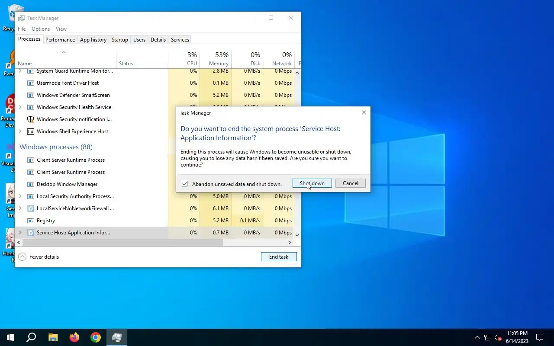Expand System Guard Runtime Monitor row
Screen dimensions: 554x346
20,71
